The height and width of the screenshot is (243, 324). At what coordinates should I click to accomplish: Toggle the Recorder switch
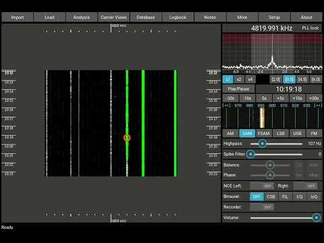tap(262, 207)
